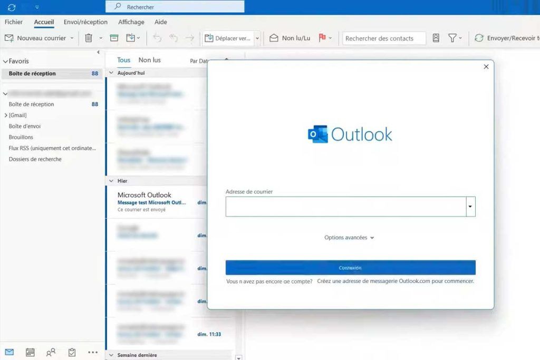Select Flux RSS folder

(x=52, y=148)
